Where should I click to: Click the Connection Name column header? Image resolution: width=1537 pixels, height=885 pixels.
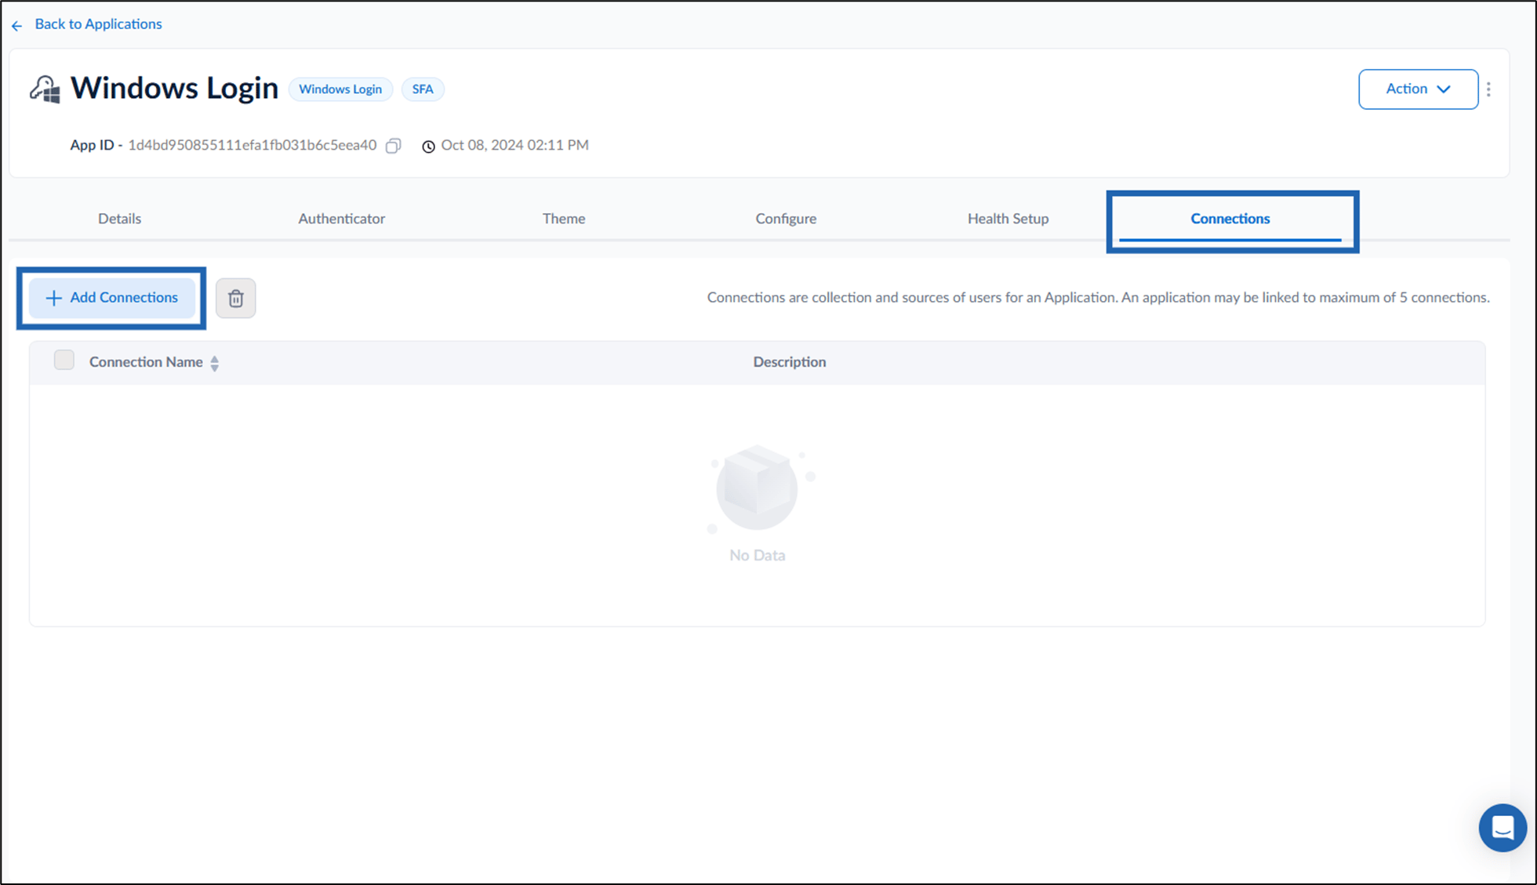146,362
